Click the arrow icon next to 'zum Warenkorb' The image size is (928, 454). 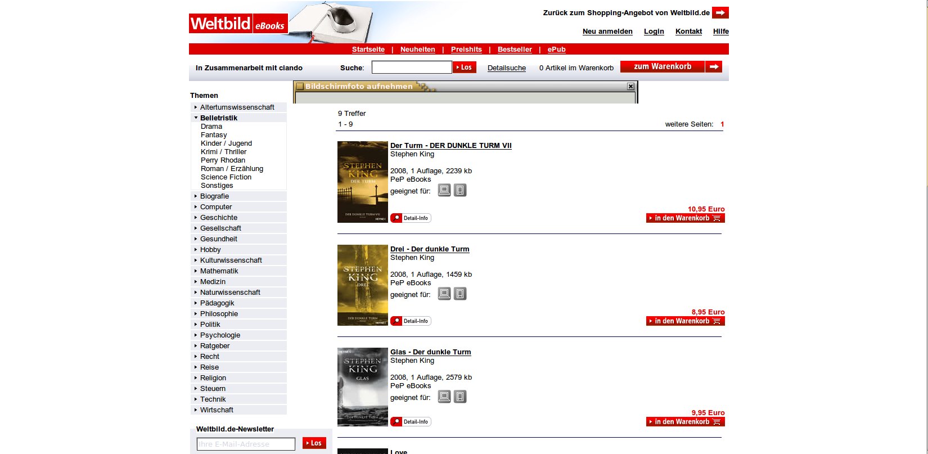[x=714, y=67]
